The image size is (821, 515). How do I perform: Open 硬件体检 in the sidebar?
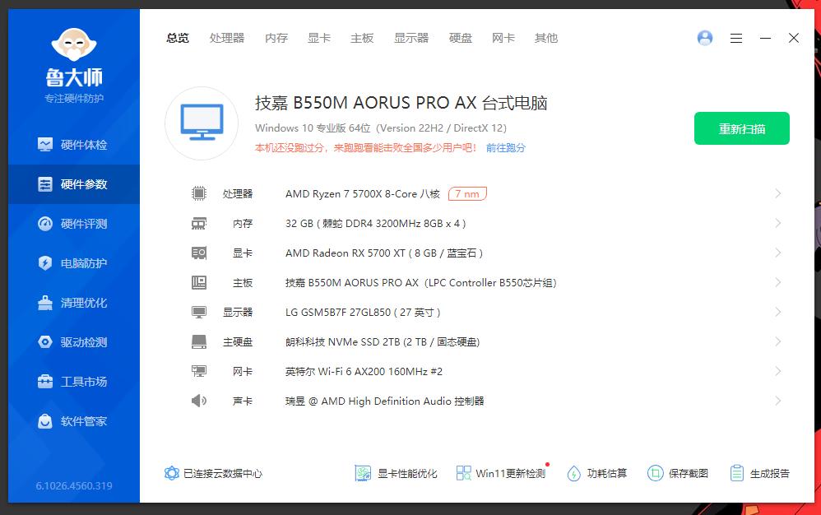click(x=74, y=145)
